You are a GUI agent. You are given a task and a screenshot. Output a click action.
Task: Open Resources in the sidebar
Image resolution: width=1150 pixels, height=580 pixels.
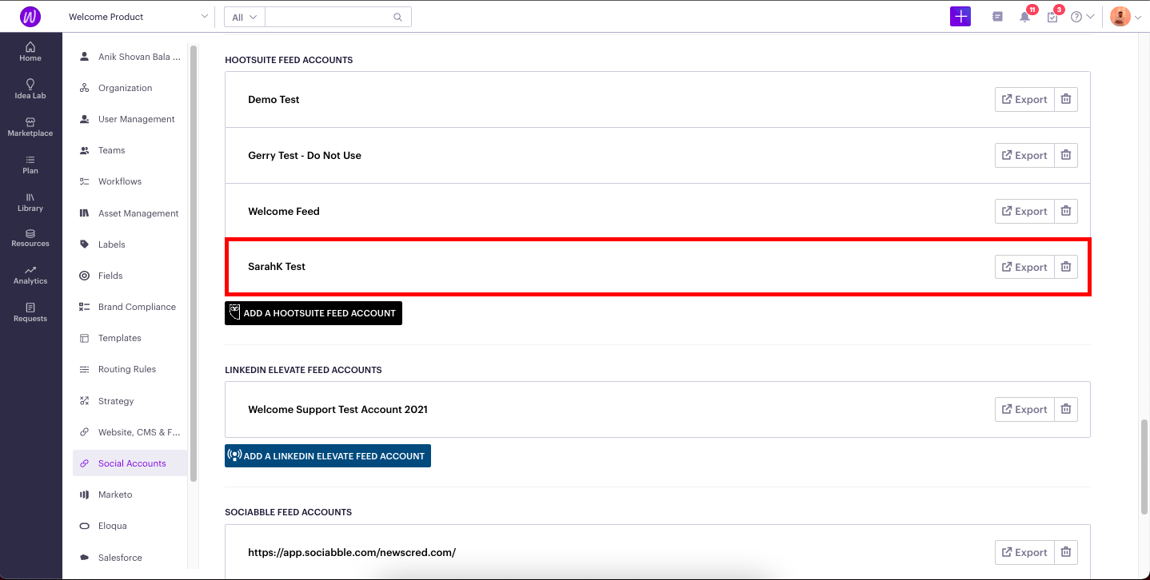click(x=30, y=238)
